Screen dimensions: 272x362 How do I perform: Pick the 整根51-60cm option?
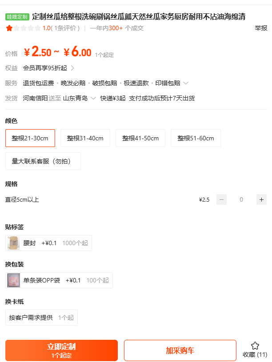(x=196, y=138)
